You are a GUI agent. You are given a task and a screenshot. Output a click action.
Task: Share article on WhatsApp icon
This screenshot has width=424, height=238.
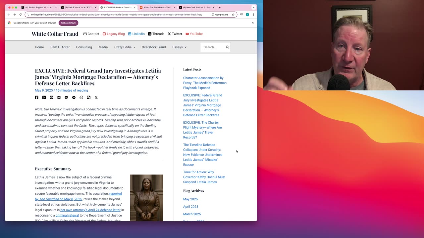[x=81, y=98]
